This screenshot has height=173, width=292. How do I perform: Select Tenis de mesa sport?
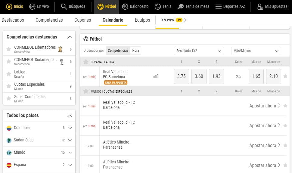point(194,7)
